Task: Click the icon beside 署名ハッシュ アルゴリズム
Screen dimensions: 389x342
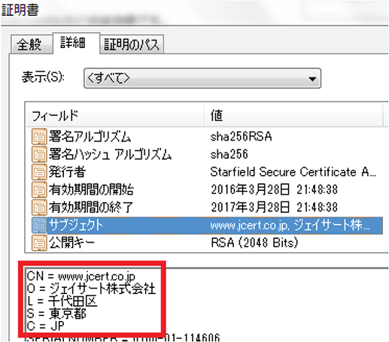Action: (39, 154)
